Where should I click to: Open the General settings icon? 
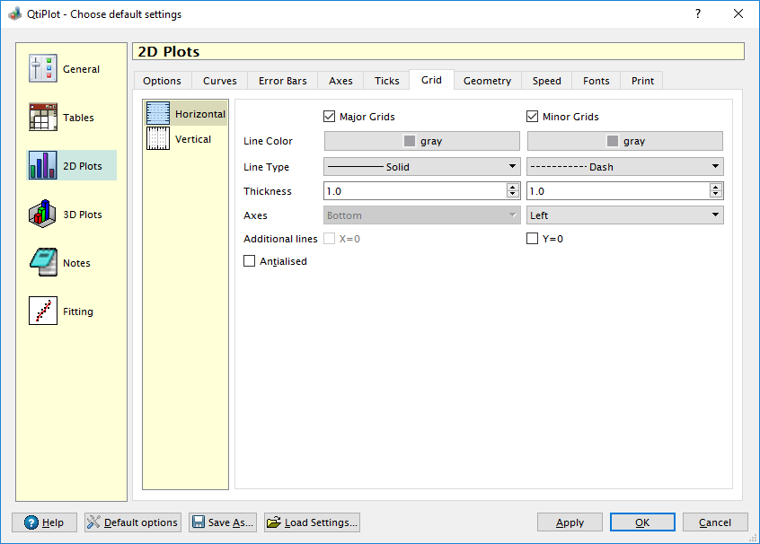pos(43,69)
